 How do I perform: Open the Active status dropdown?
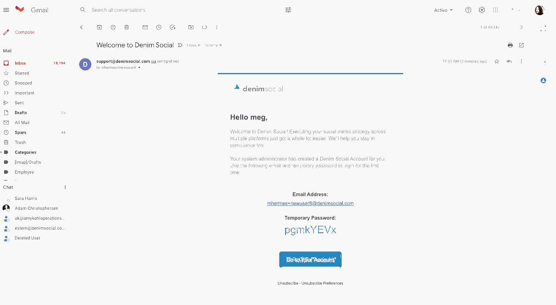[443, 10]
